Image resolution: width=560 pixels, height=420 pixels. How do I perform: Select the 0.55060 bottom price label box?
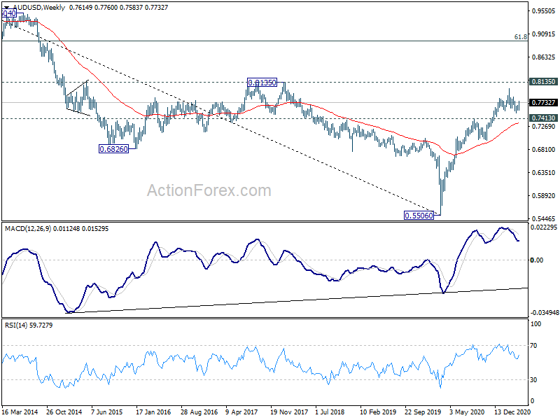(x=419, y=216)
